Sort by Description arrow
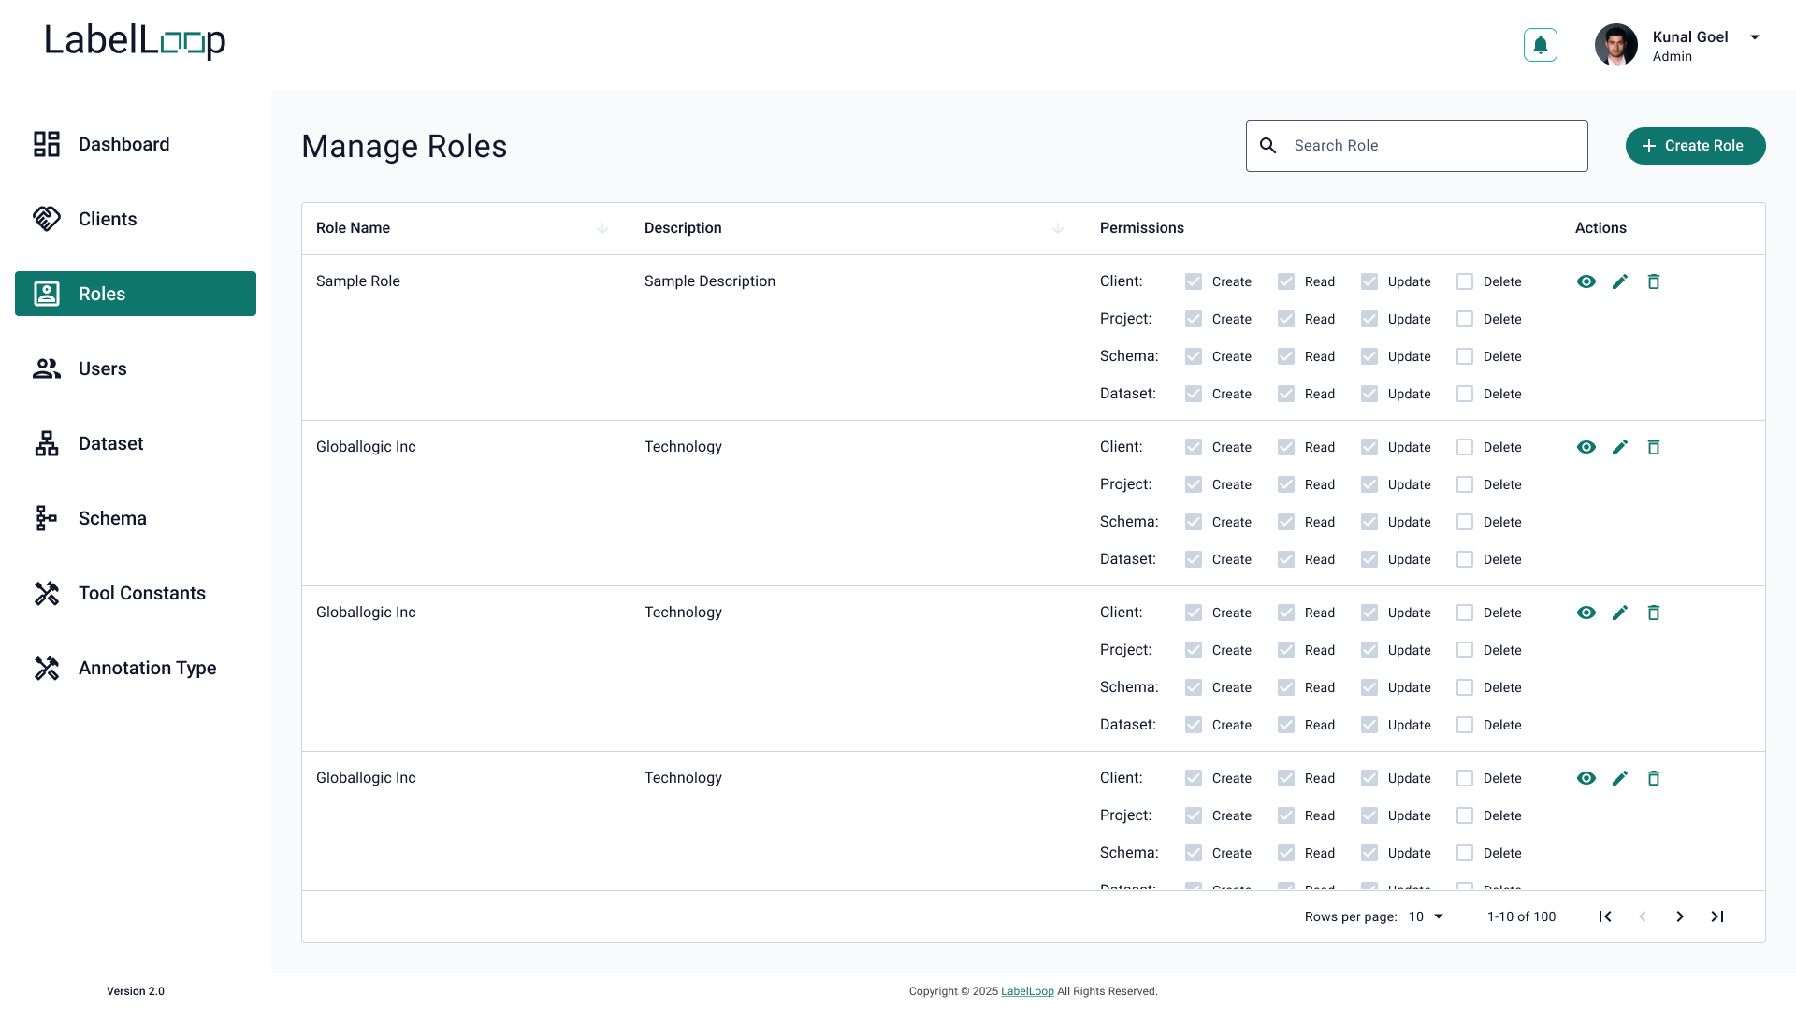Viewport: 1796px width, 1010px height. 1058,228
